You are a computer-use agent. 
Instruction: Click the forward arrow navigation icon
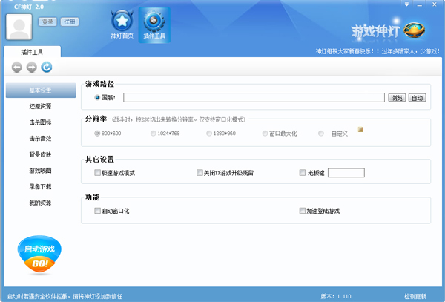point(32,68)
